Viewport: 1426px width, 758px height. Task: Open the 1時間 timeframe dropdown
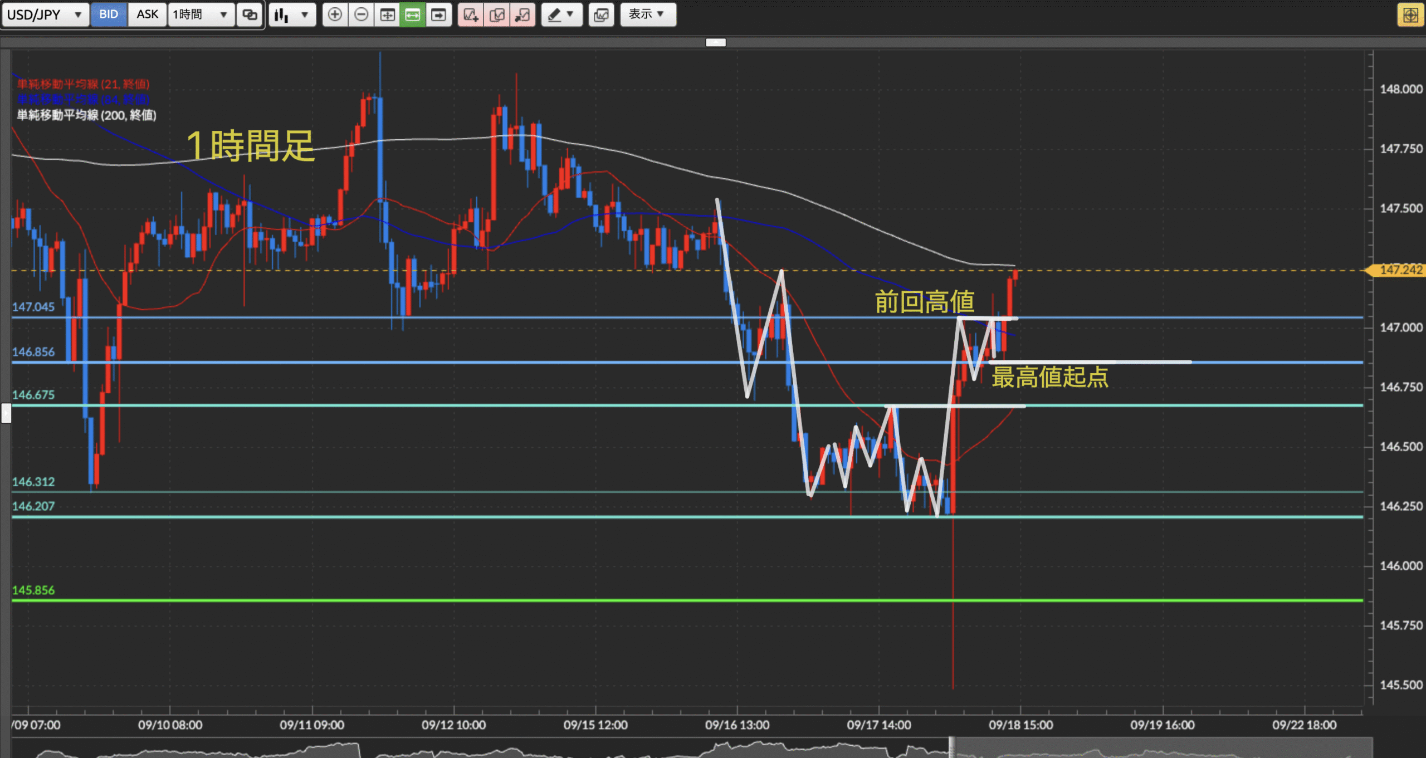(x=201, y=14)
